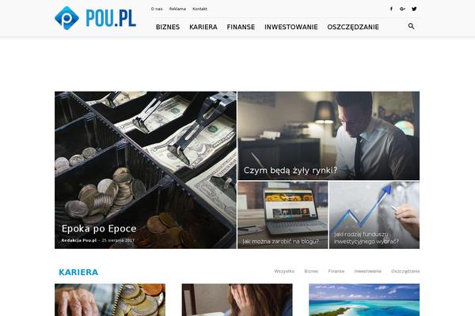
Task: Open the INWESTOWANIE menu item
Action: point(291,27)
